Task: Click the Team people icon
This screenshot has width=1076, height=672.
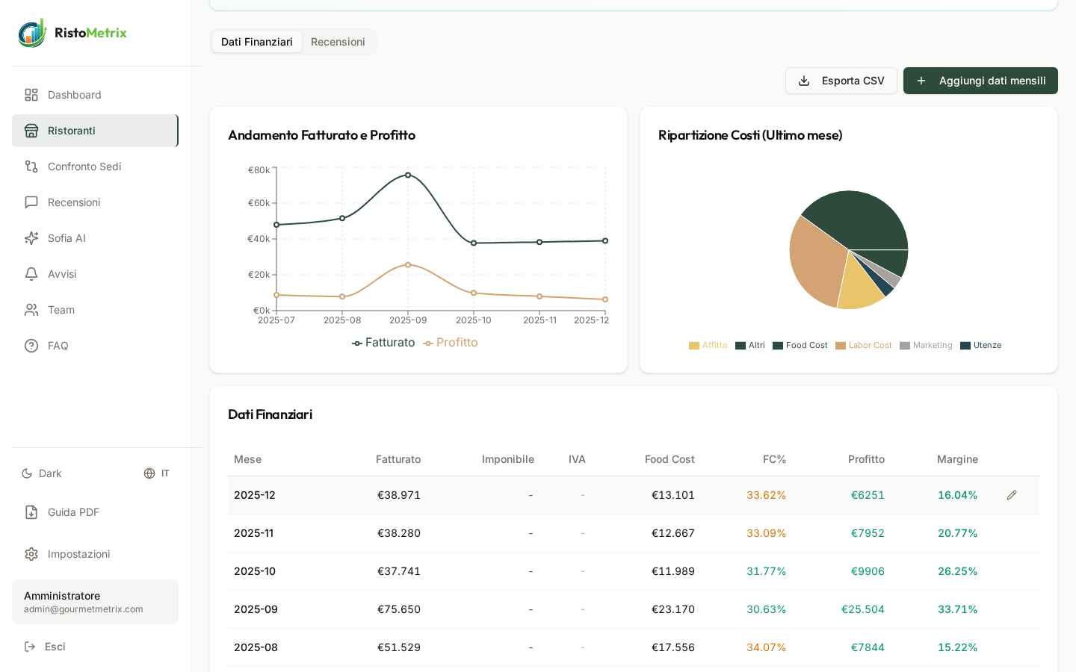Action: pos(31,310)
